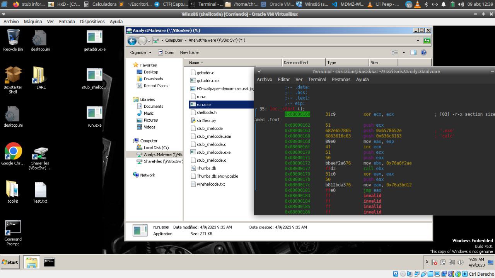This screenshot has width=495, height=278.
Task: Click the address bar refresh button
Action: click(427, 40)
